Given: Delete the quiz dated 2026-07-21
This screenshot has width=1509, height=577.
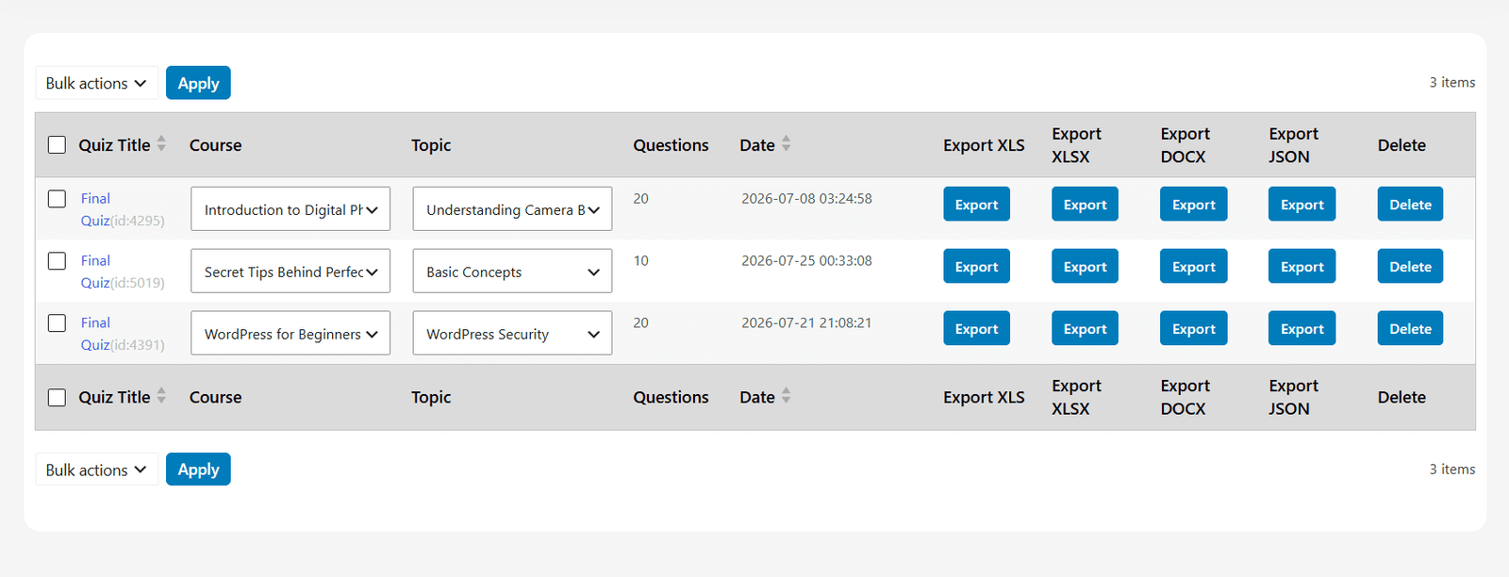Looking at the screenshot, I should [x=1410, y=329].
